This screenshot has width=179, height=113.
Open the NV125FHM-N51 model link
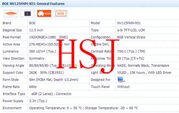(129, 23)
